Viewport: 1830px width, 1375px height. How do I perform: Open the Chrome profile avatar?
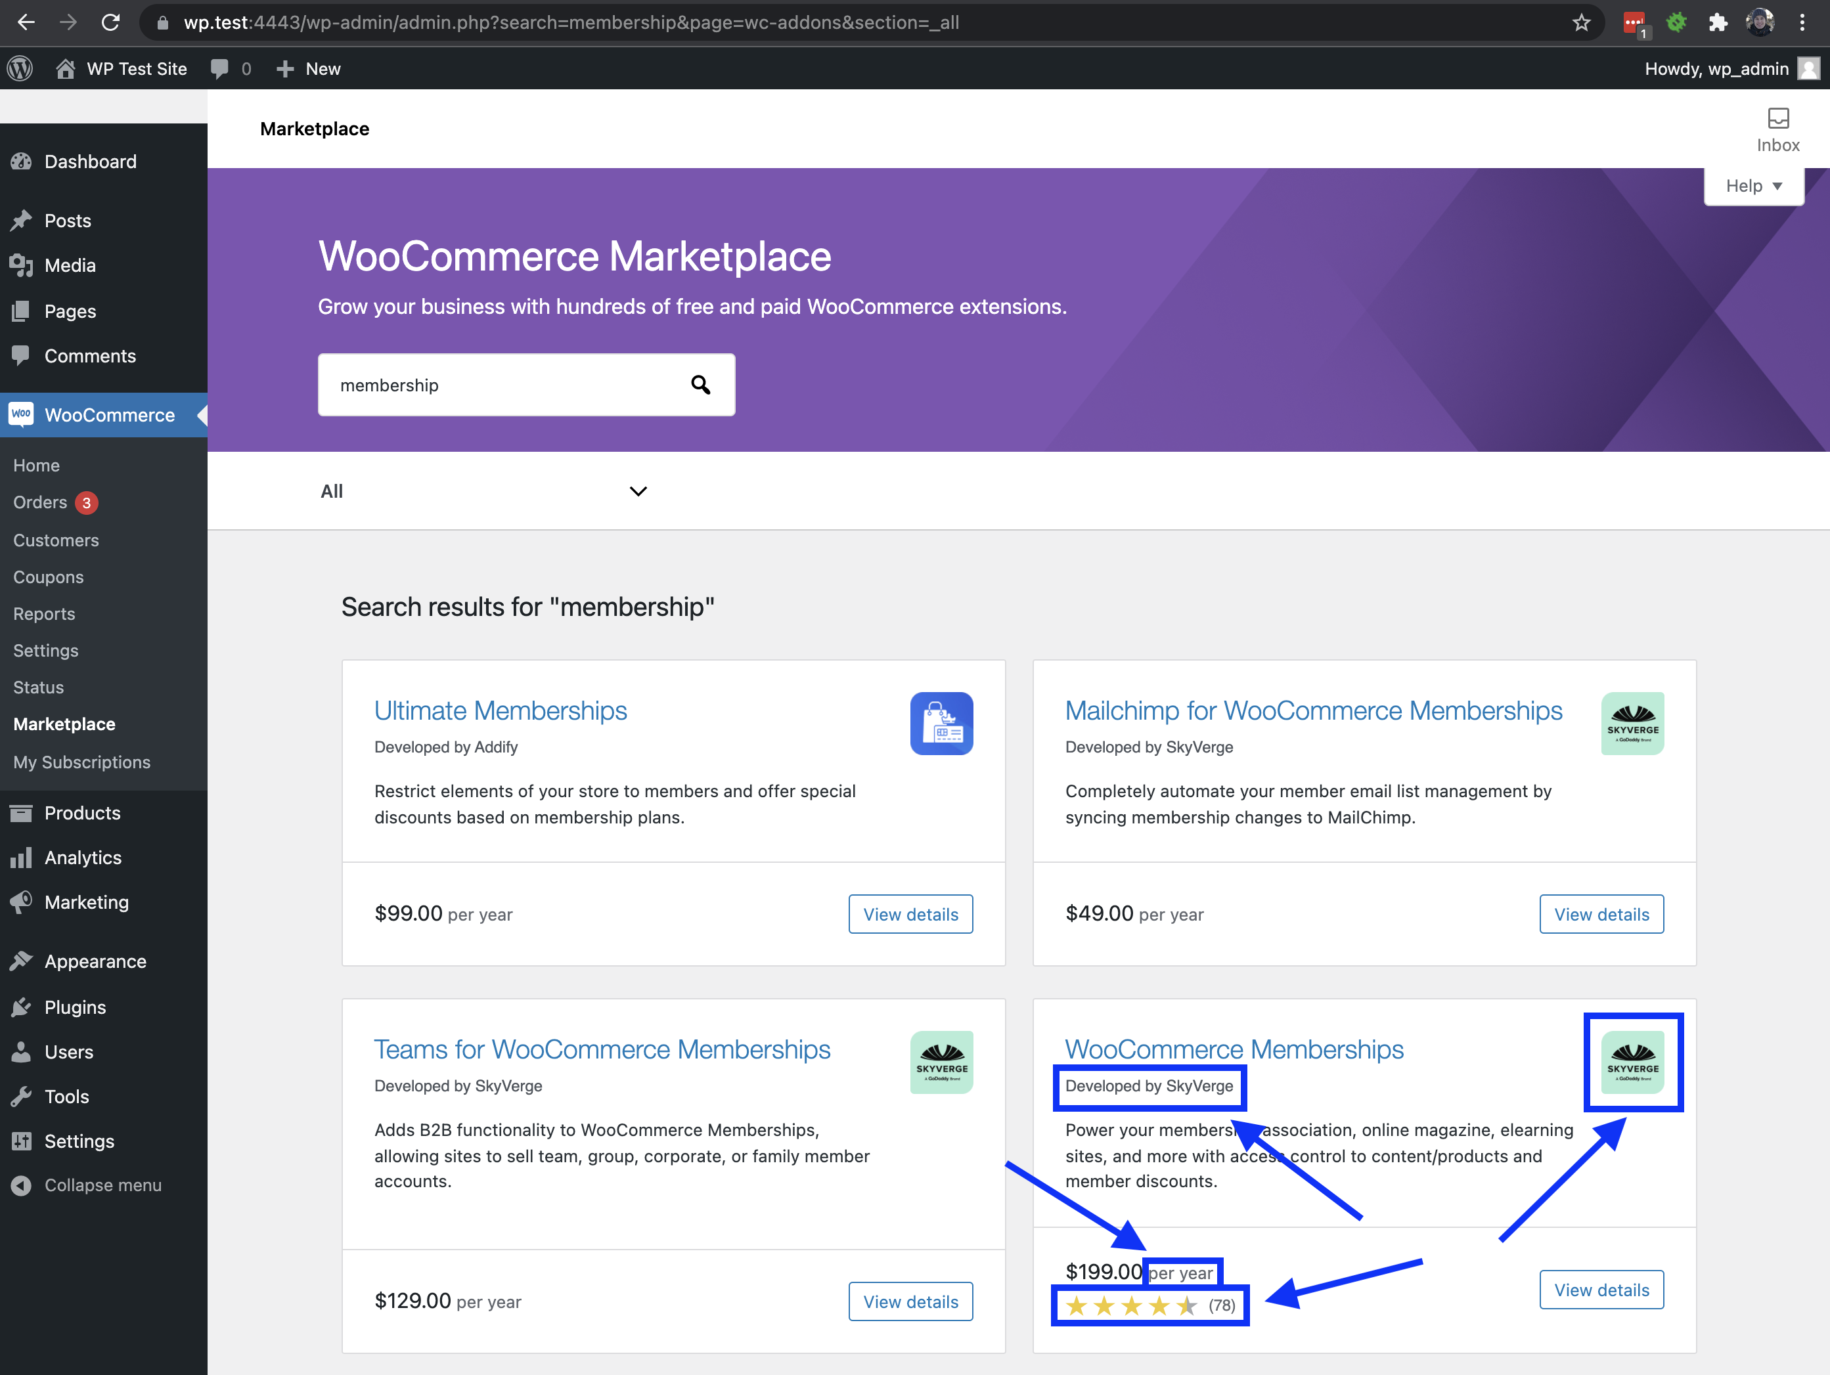click(x=1760, y=22)
